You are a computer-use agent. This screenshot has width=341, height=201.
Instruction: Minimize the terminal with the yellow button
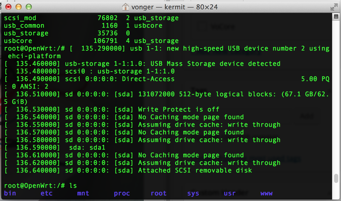[x=19, y=7]
